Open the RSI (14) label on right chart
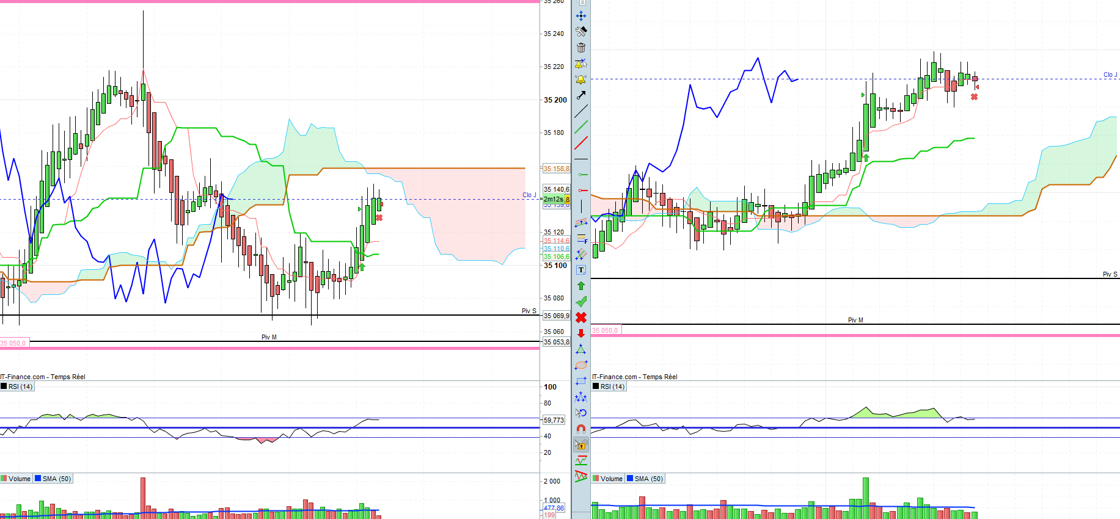The height and width of the screenshot is (519, 1120). coord(609,387)
